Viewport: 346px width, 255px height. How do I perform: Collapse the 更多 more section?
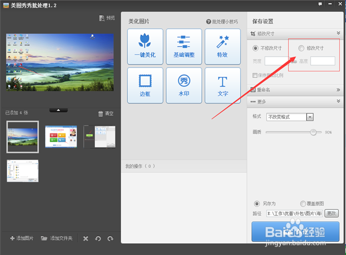point(295,102)
